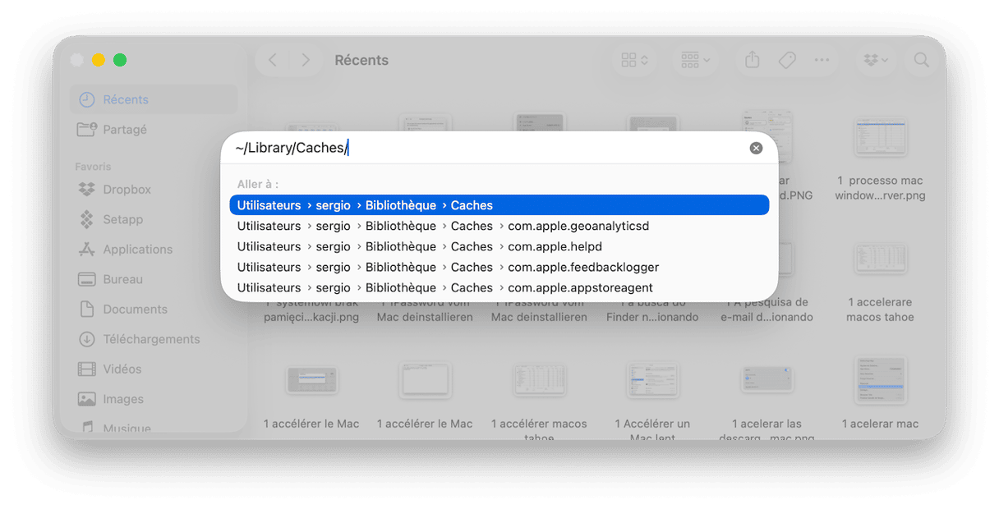Go back with the toolbar back arrow
The height and width of the screenshot is (509, 999).
coord(273,60)
